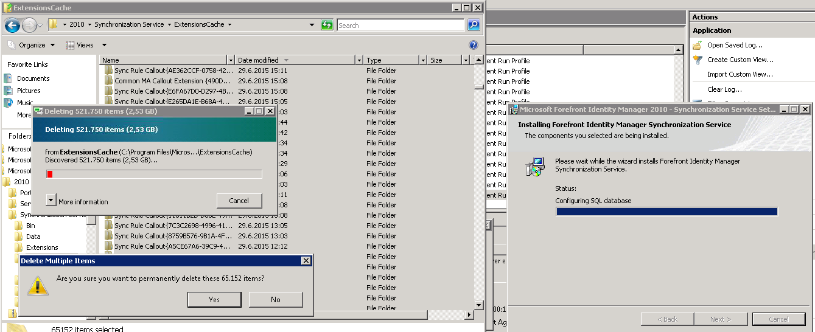Click Import Custom View... in Actions pane
815x332 pixels.
click(740, 74)
